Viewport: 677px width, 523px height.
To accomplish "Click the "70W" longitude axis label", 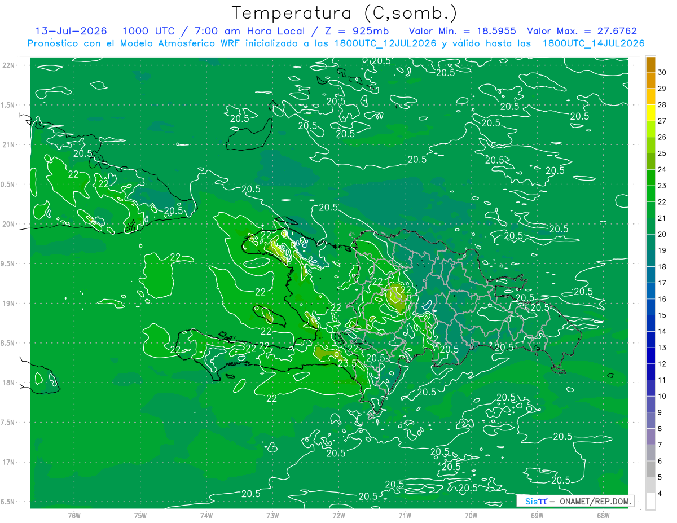I will click(x=471, y=515).
